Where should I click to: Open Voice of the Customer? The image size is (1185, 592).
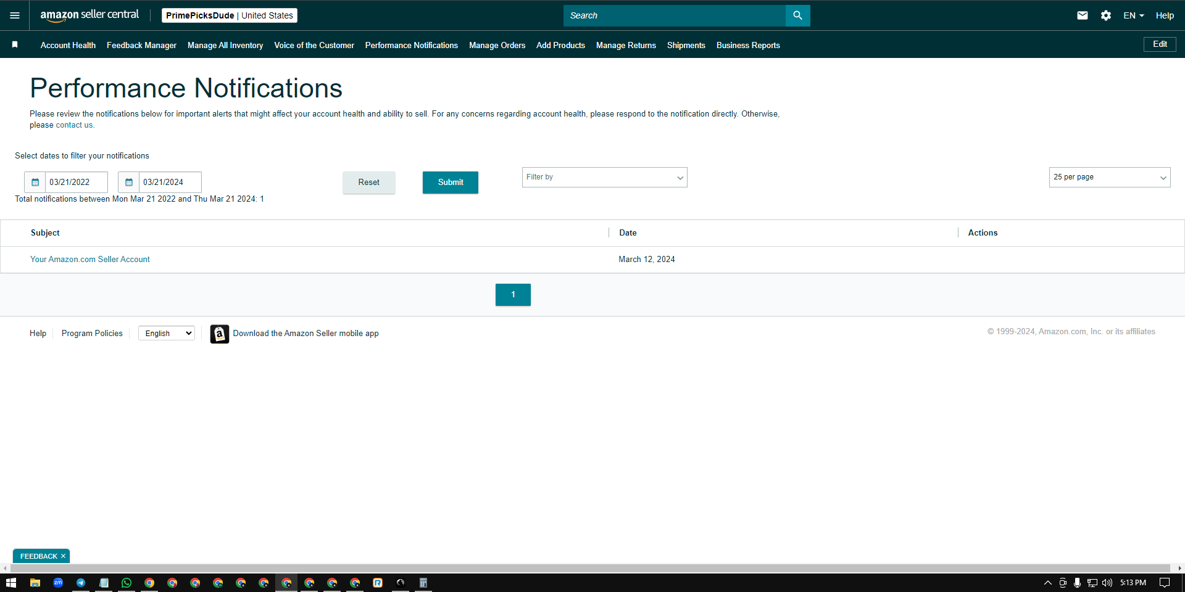pyautogui.click(x=314, y=45)
